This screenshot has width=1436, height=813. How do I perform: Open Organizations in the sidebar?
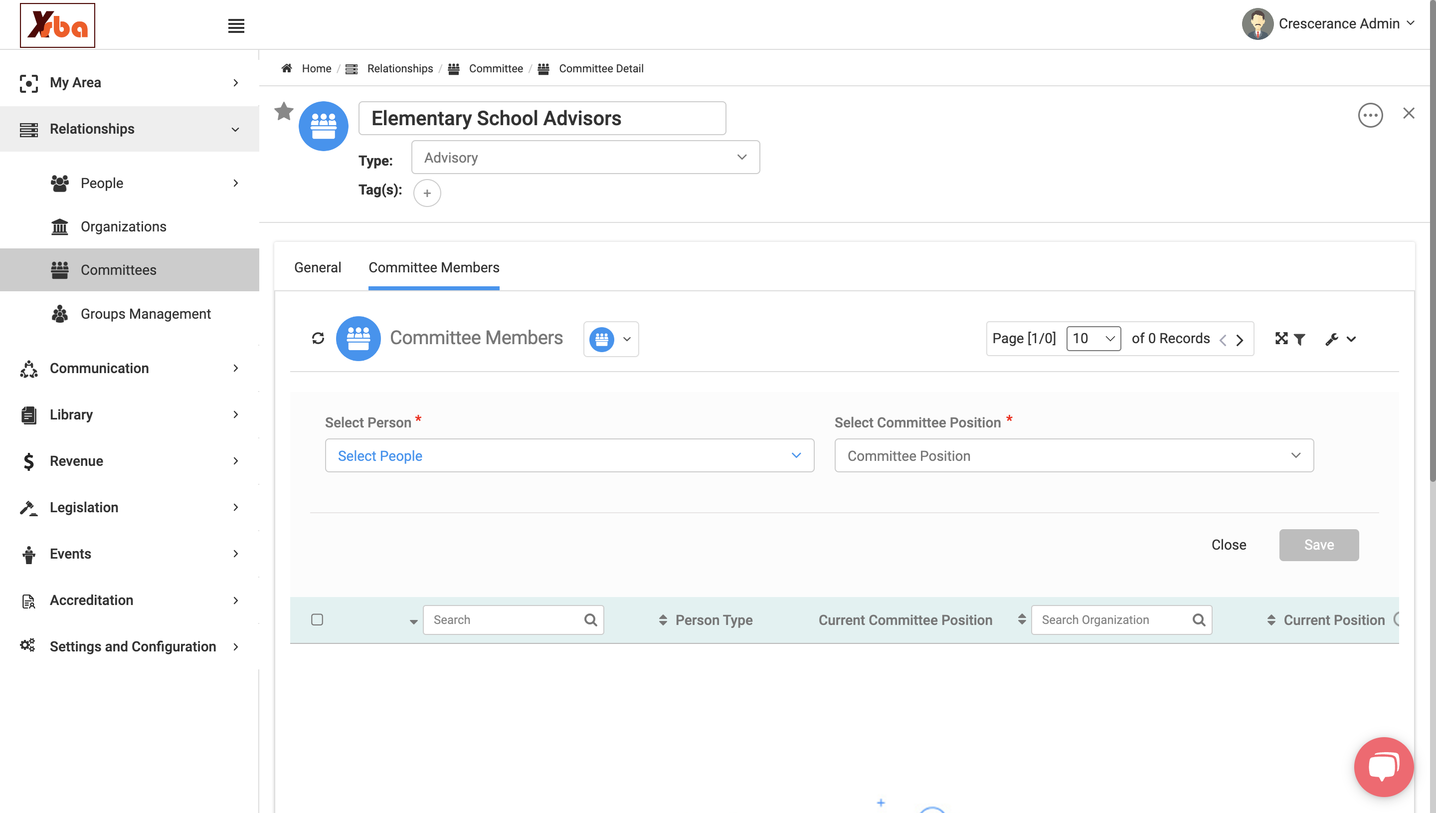[x=130, y=226]
